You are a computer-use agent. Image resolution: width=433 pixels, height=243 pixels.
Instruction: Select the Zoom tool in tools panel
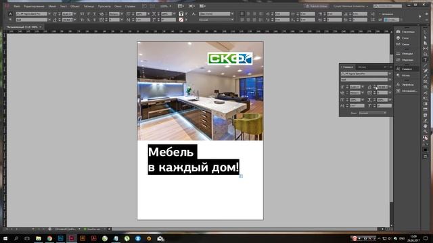point(426,132)
